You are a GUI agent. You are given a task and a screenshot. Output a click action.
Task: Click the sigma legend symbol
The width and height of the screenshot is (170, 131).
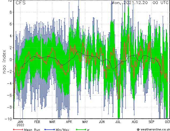click(88, 130)
